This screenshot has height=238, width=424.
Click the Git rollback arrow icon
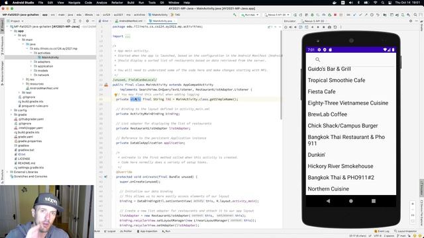378,15
